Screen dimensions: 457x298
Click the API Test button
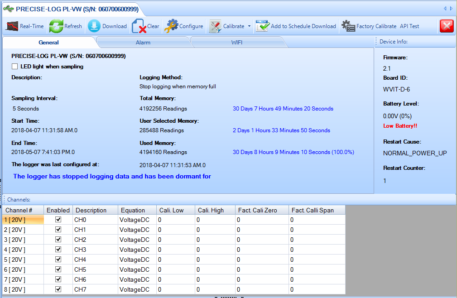[409, 26]
